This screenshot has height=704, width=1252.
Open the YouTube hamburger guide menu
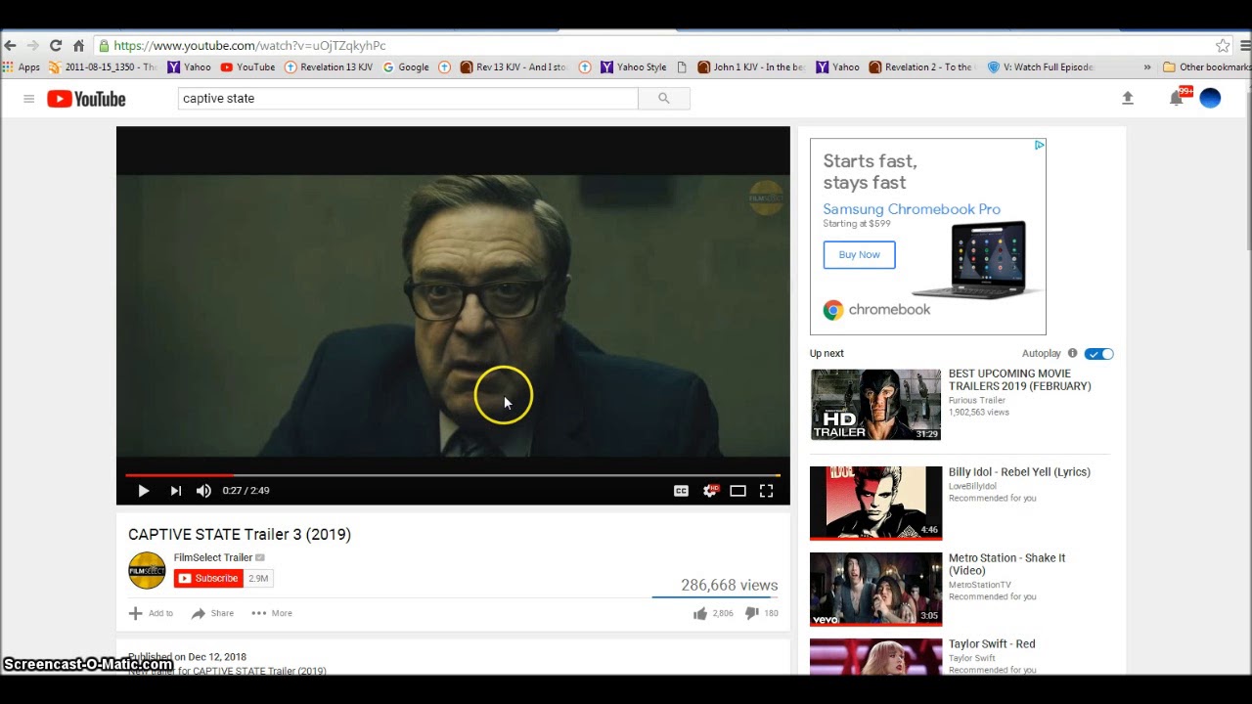(x=28, y=99)
